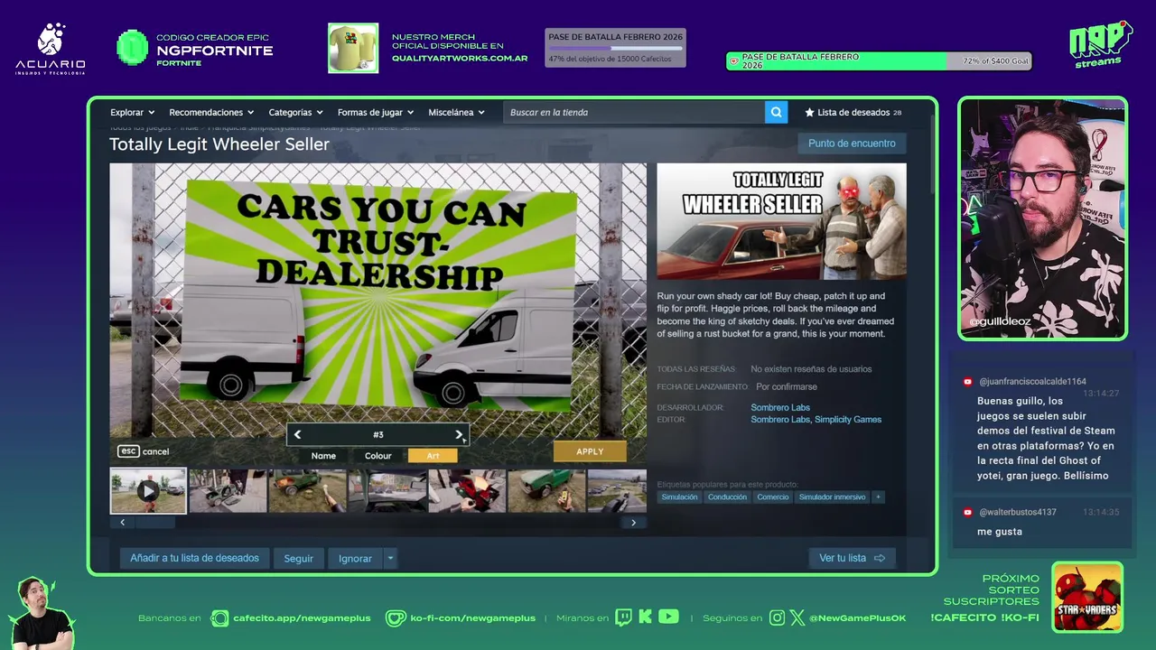
Task: Click the green $400 Goal progress bar
Action: tap(879, 61)
